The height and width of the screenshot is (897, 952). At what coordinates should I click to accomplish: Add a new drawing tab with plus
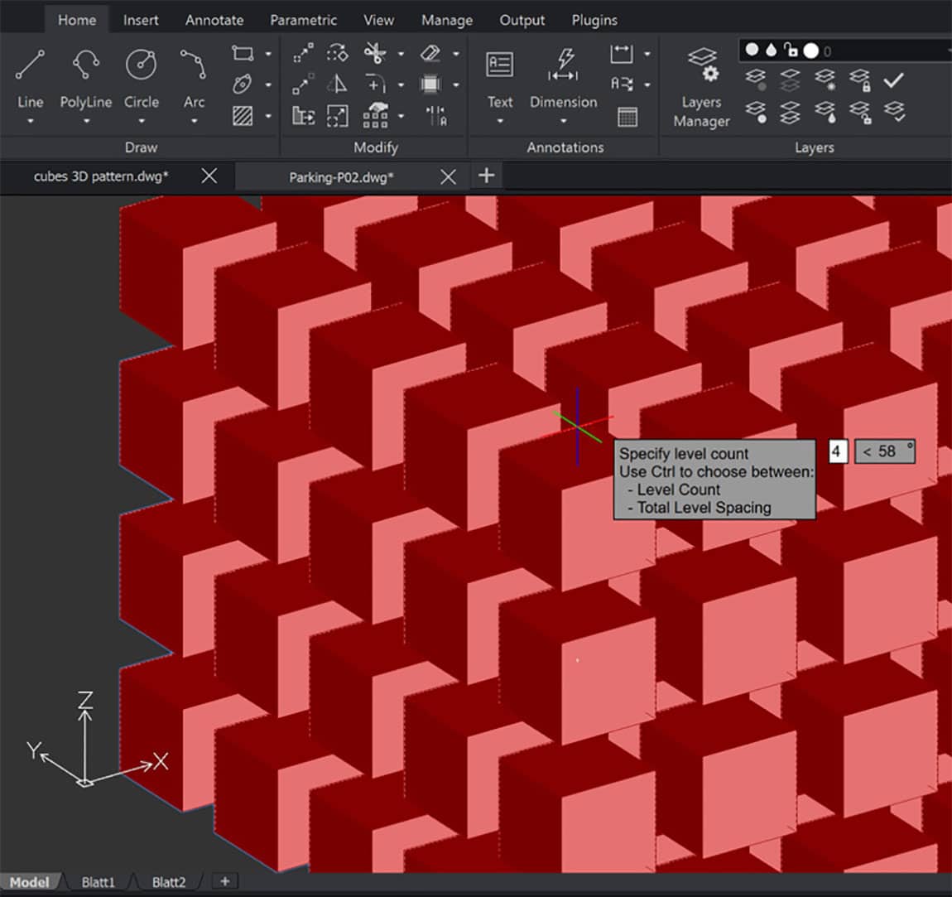pyautogui.click(x=487, y=176)
